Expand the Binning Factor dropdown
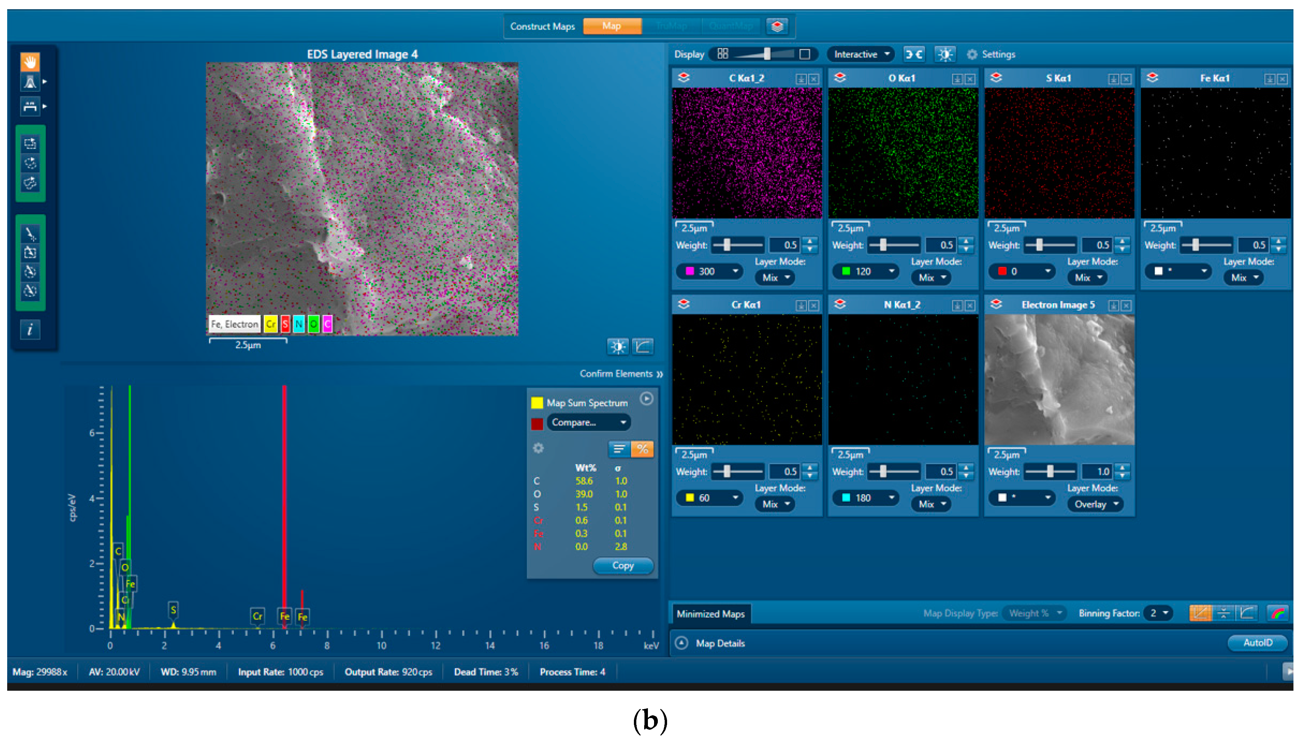This screenshot has width=1302, height=742. tap(1158, 613)
